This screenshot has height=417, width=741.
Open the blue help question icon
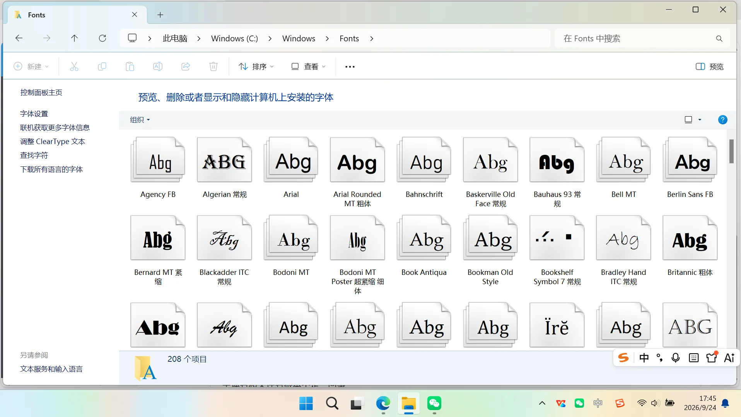coord(722,120)
